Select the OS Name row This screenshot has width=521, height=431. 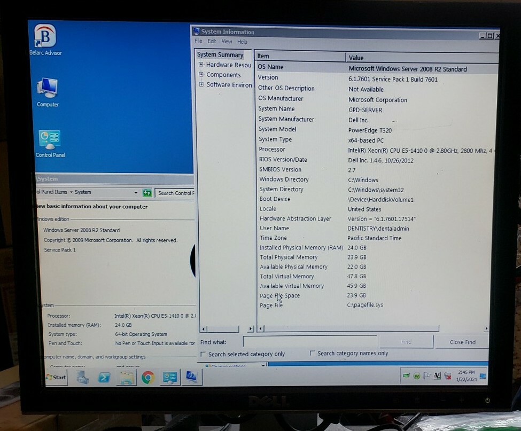click(377, 68)
